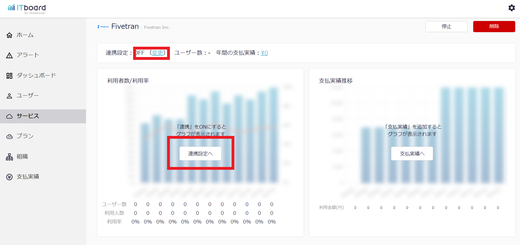520x245 pixels.
Task: Click the user person icon
Action: (10, 96)
